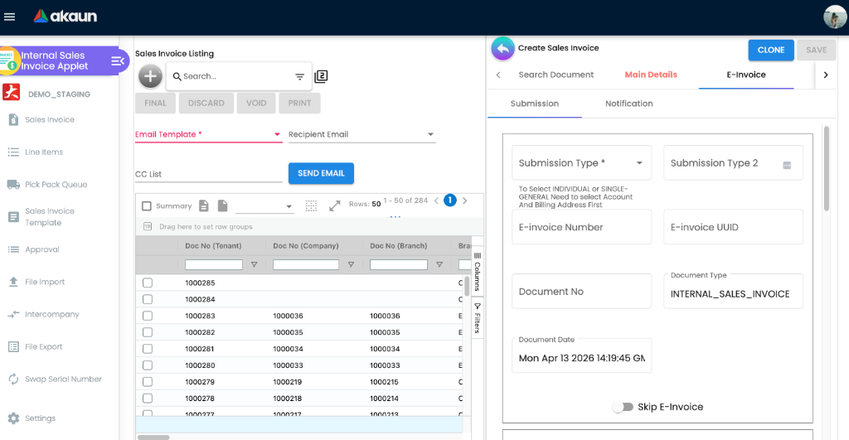Open the dropdown beside the document icons
The height and width of the screenshot is (440, 849).
pyautogui.click(x=264, y=206)
